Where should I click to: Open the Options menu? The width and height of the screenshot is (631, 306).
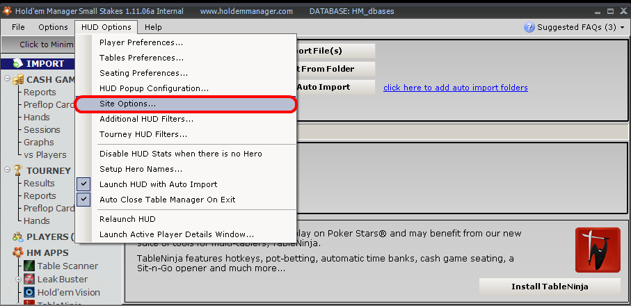click(x=53, y=27)
